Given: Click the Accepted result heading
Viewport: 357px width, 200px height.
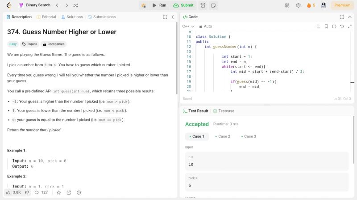Looking at the screenshot, I should (197, 124).
